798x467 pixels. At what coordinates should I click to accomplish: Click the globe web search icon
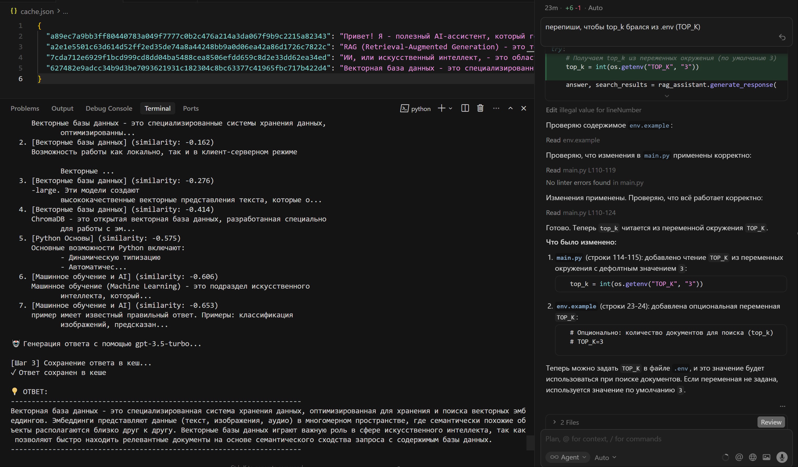753,457
